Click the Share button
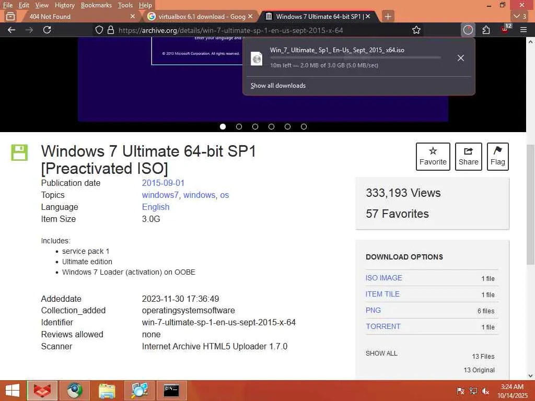 pos(469,157)
